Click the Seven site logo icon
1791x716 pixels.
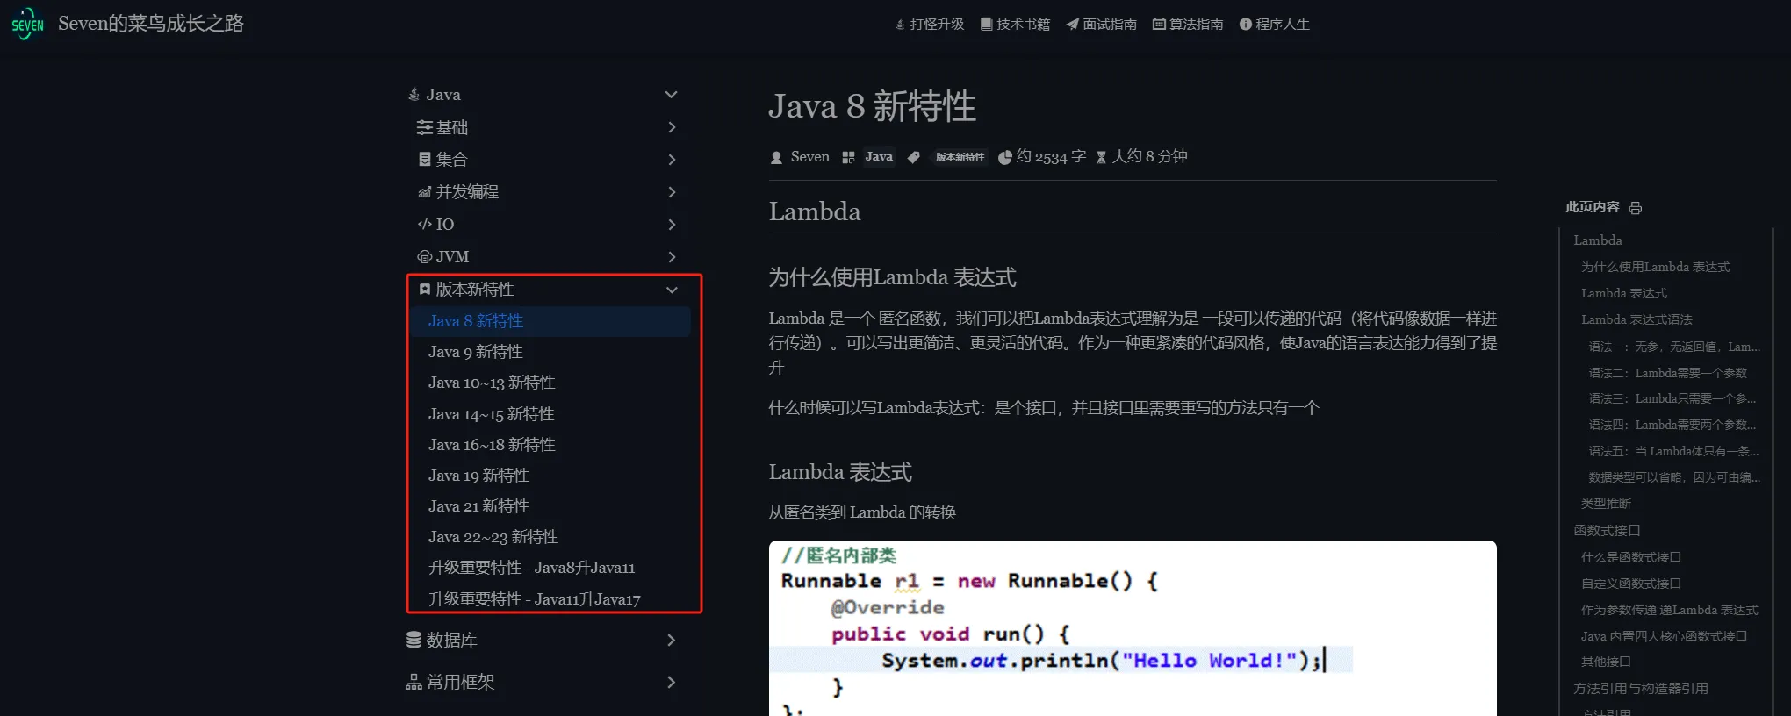(x=27, y=24)
